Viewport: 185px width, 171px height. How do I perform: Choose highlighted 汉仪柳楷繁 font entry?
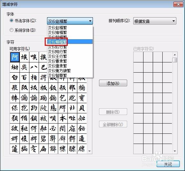pyautogui.click(x=70, y=42)
